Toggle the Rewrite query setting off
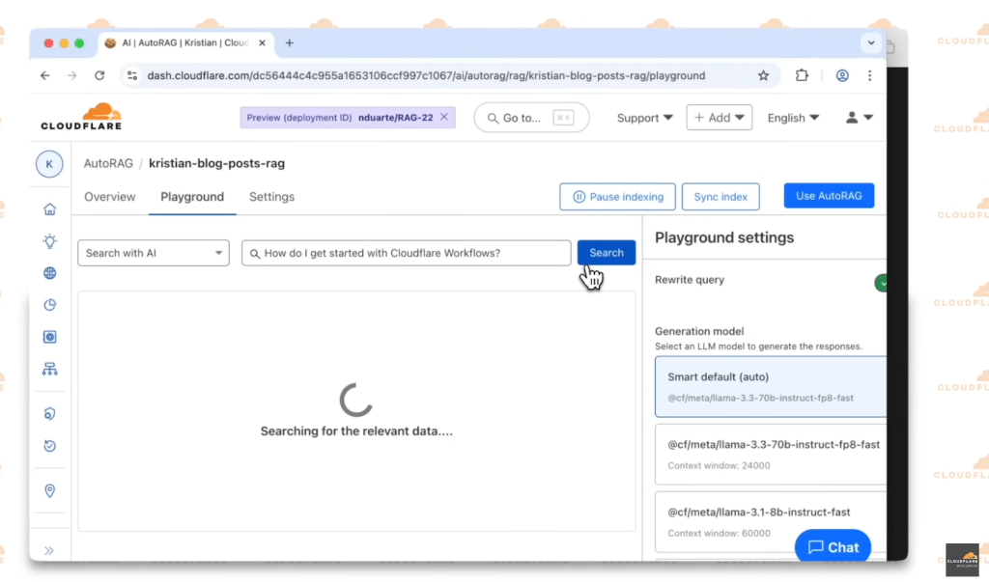 pyautogui.click(x=881, y=283)
